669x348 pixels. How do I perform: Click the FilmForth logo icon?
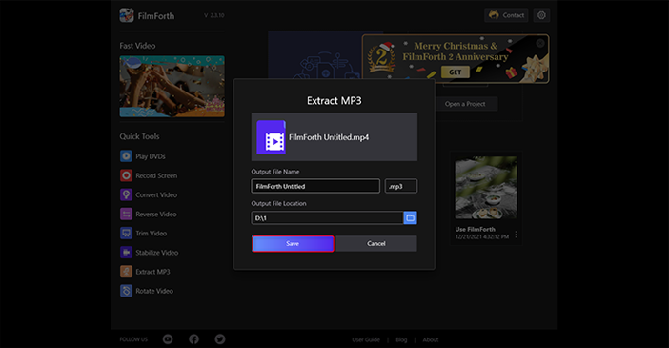tap(127, 15)
